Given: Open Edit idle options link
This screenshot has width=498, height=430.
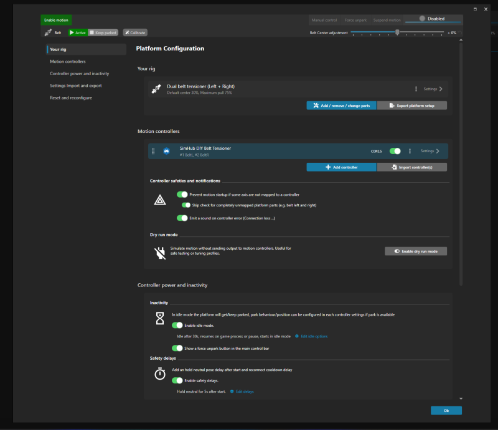Looking at the screenshot, I should pyautogui.click(x=314, y=336).
